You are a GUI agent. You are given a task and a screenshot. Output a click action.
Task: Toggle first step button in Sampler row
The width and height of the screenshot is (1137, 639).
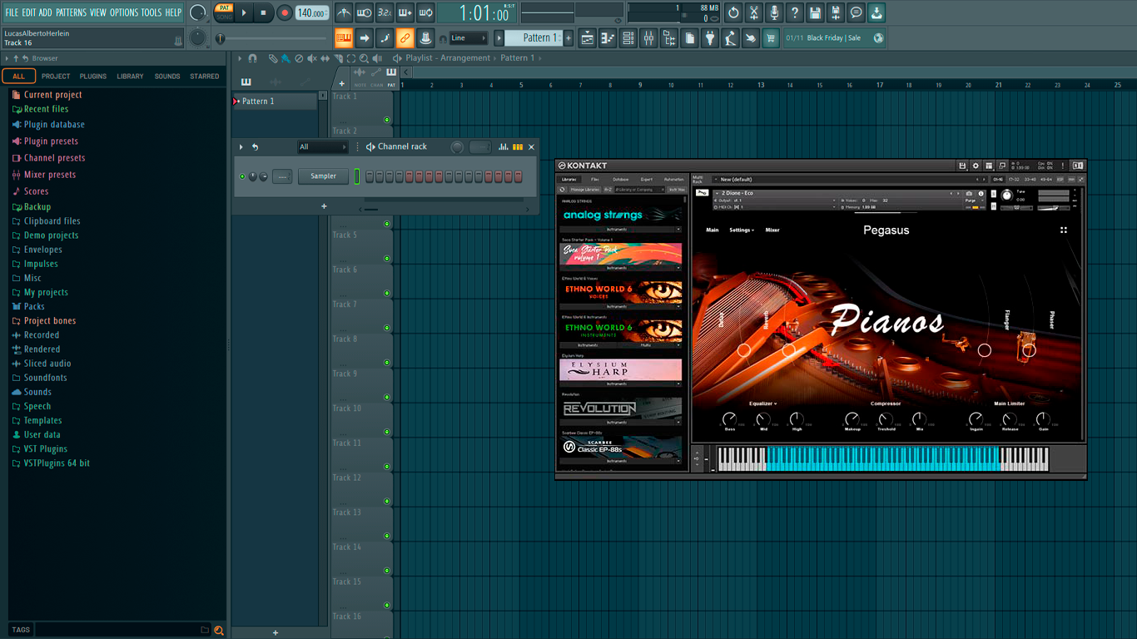point(370,176)
